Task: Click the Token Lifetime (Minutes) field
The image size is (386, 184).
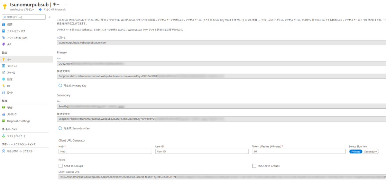Action: tap(299, 152)
